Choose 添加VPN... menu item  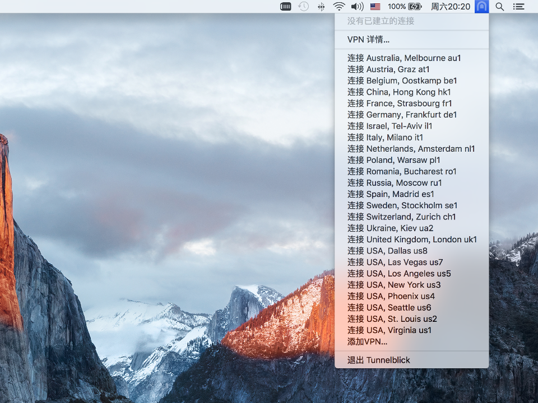click(x=412, y=341)
